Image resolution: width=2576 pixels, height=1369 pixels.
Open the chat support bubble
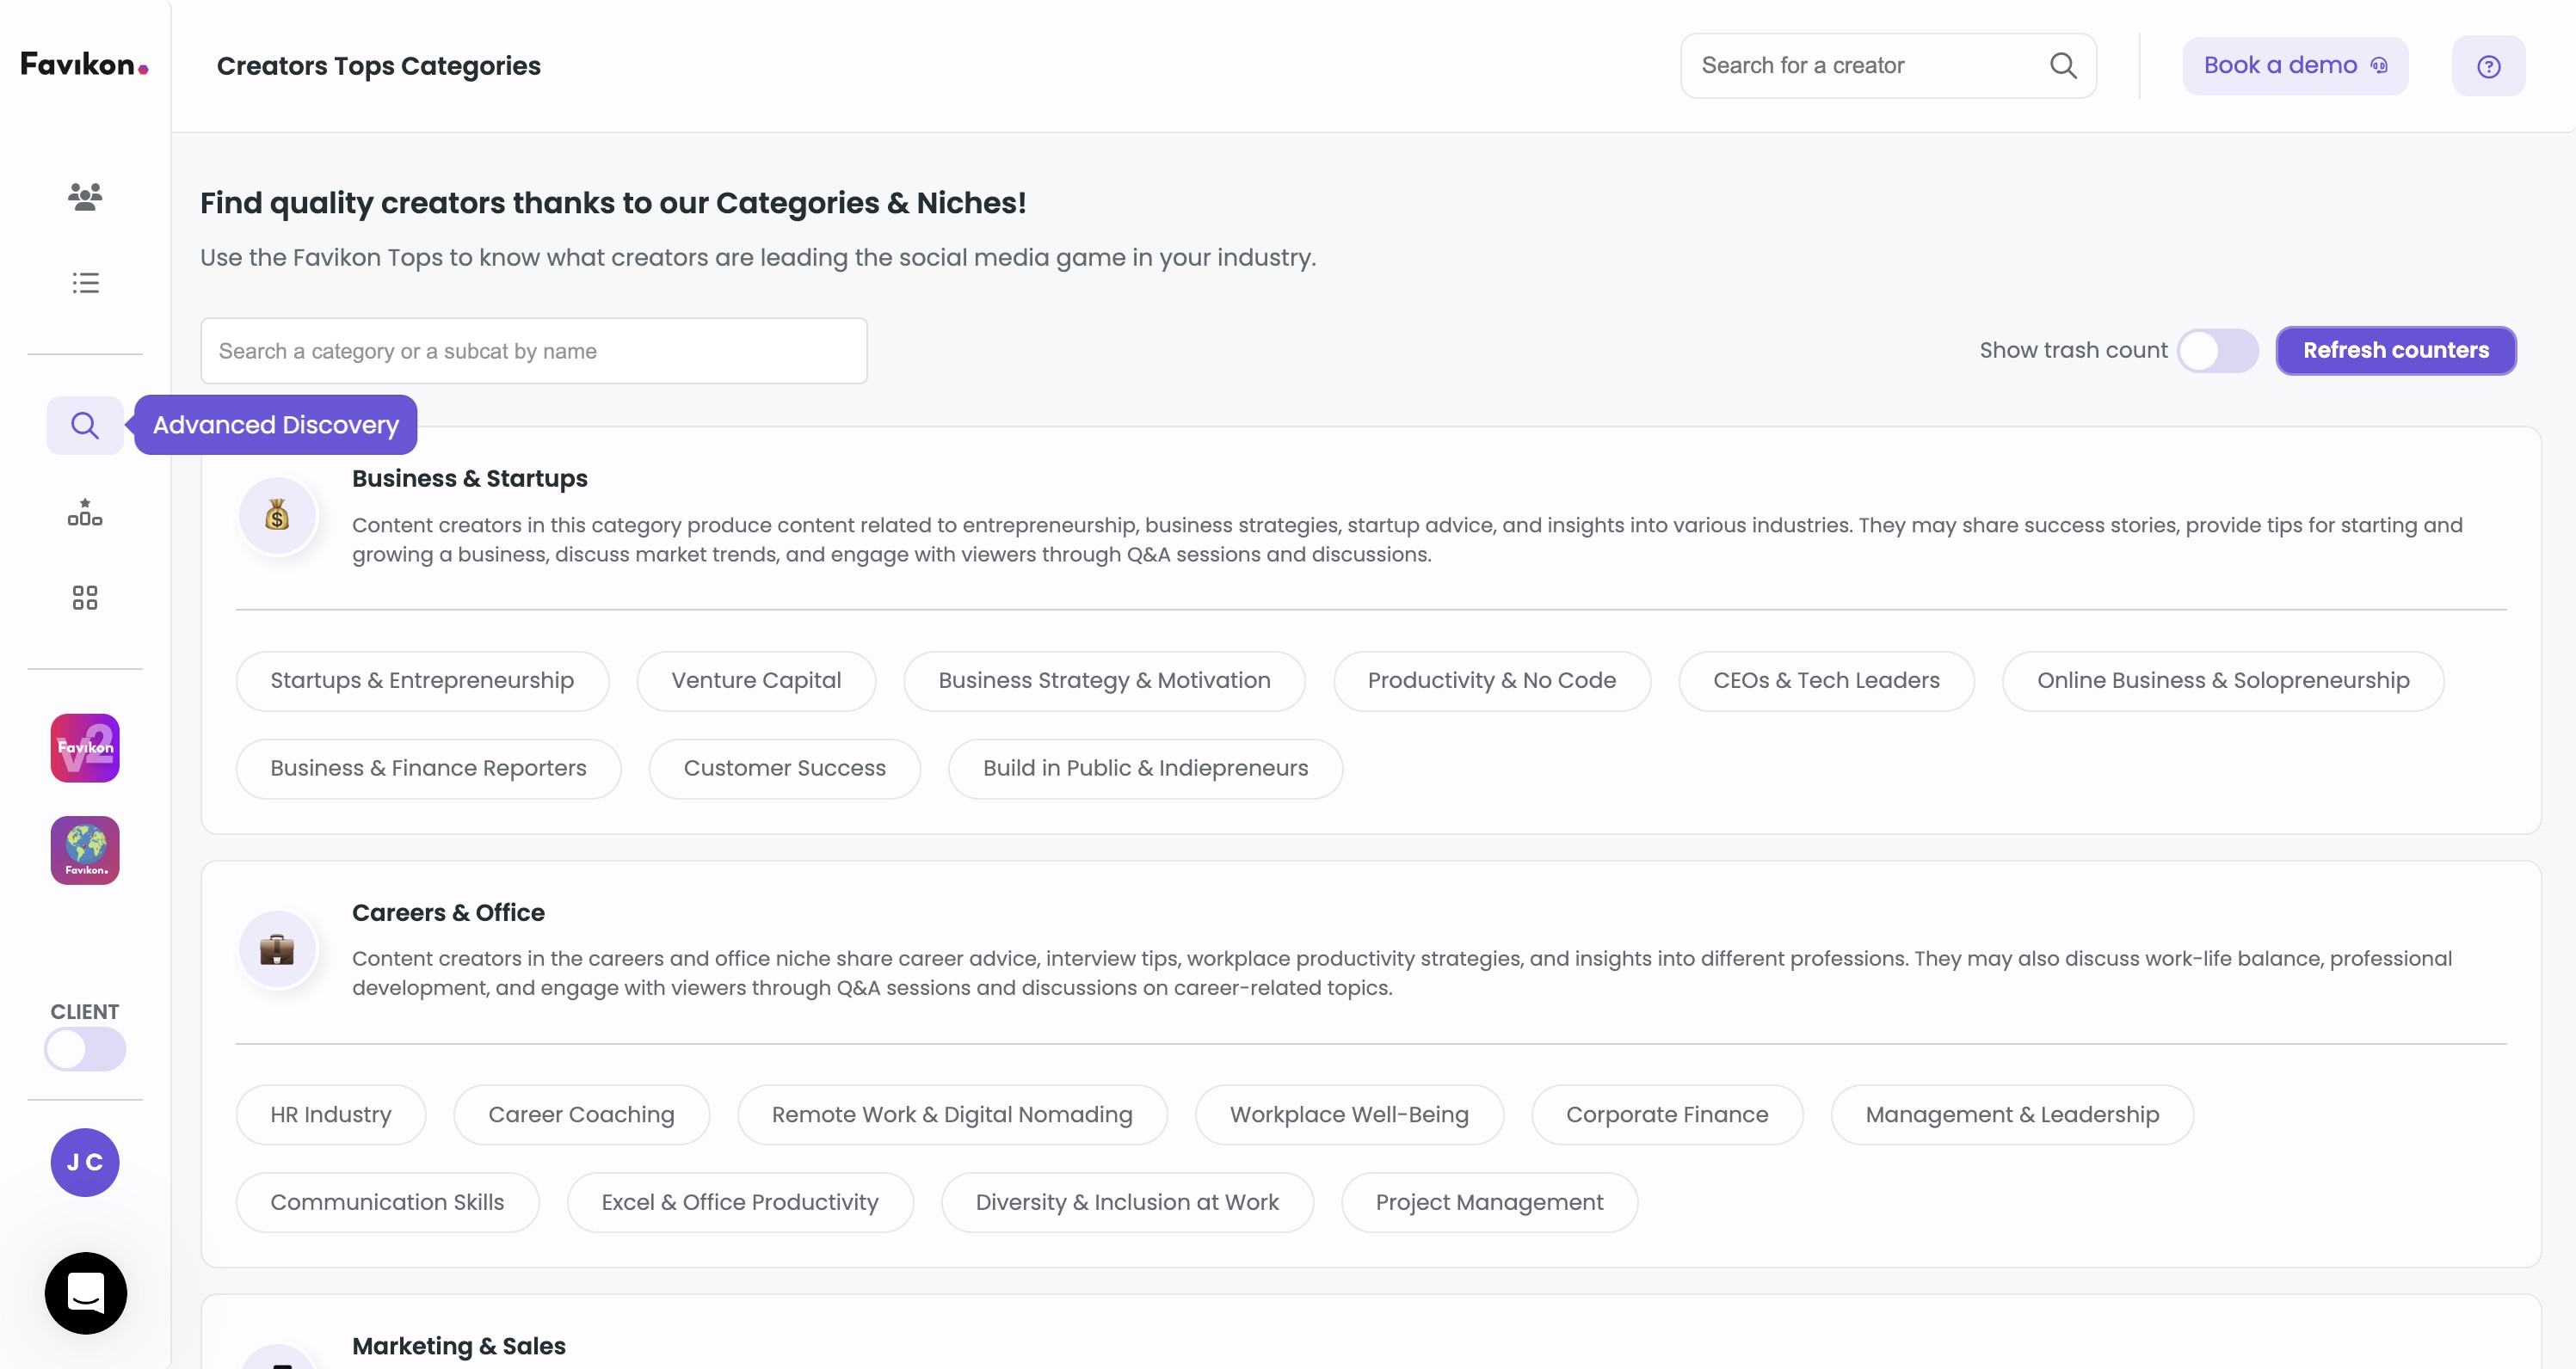[x=85, y=1292]
